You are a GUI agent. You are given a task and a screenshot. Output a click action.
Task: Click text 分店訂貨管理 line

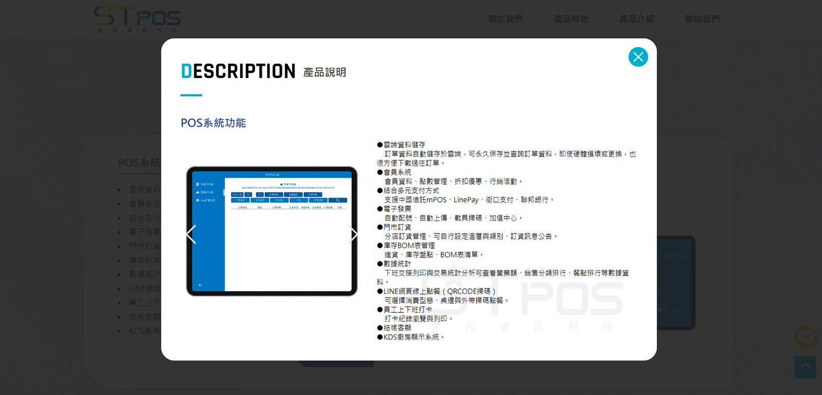click(471, 236)
